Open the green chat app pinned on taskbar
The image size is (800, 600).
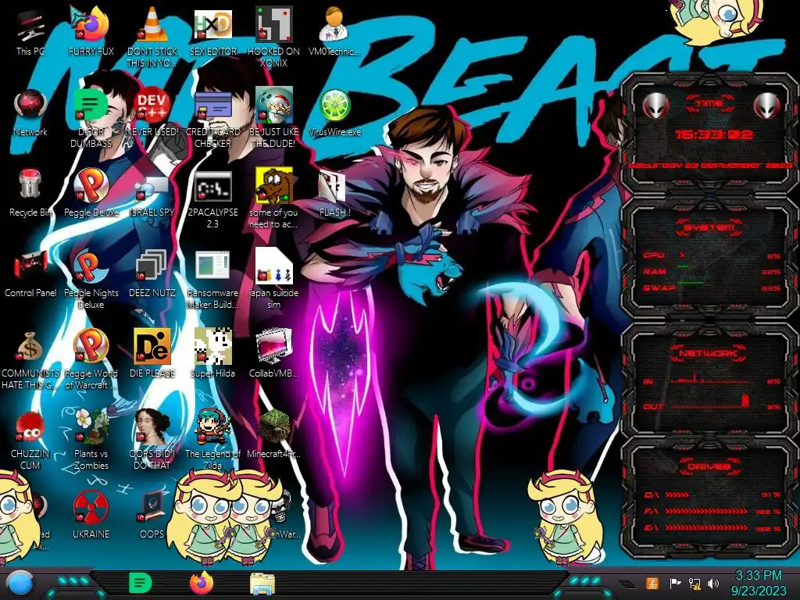(x=141, y=584)
